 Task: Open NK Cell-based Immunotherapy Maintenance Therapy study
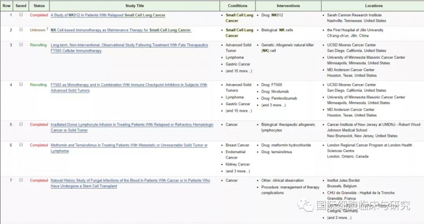[x=120, y=30]
